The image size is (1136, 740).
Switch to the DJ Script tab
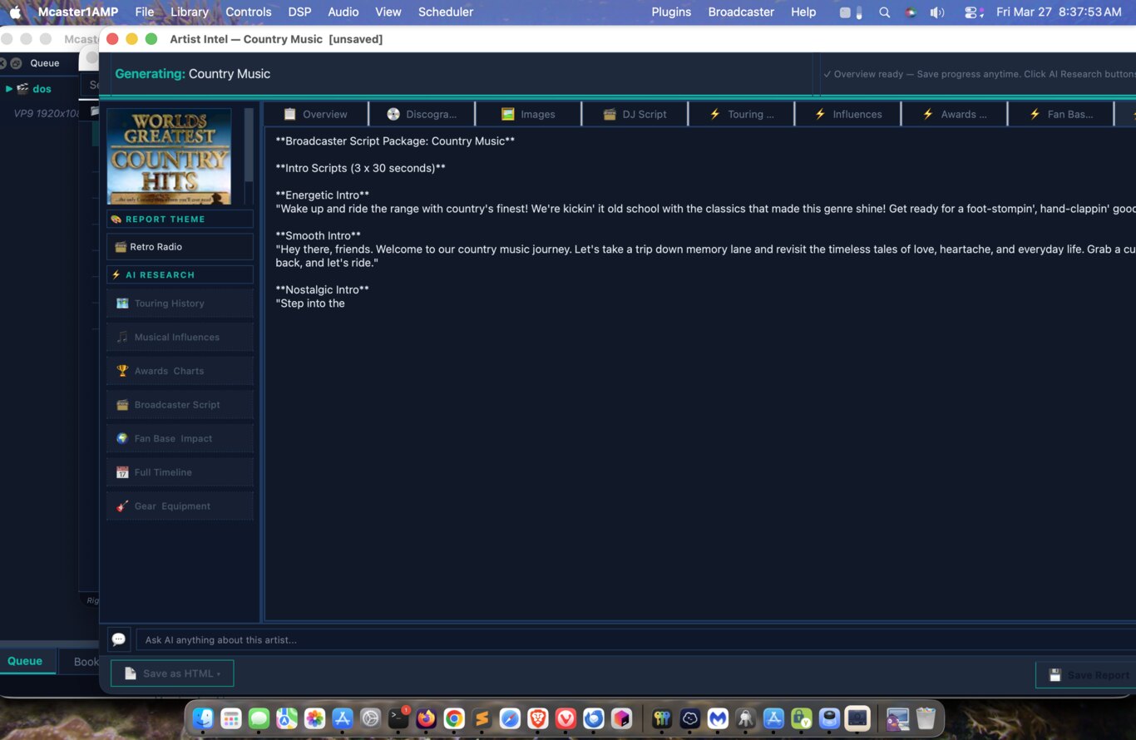[635, 114]
